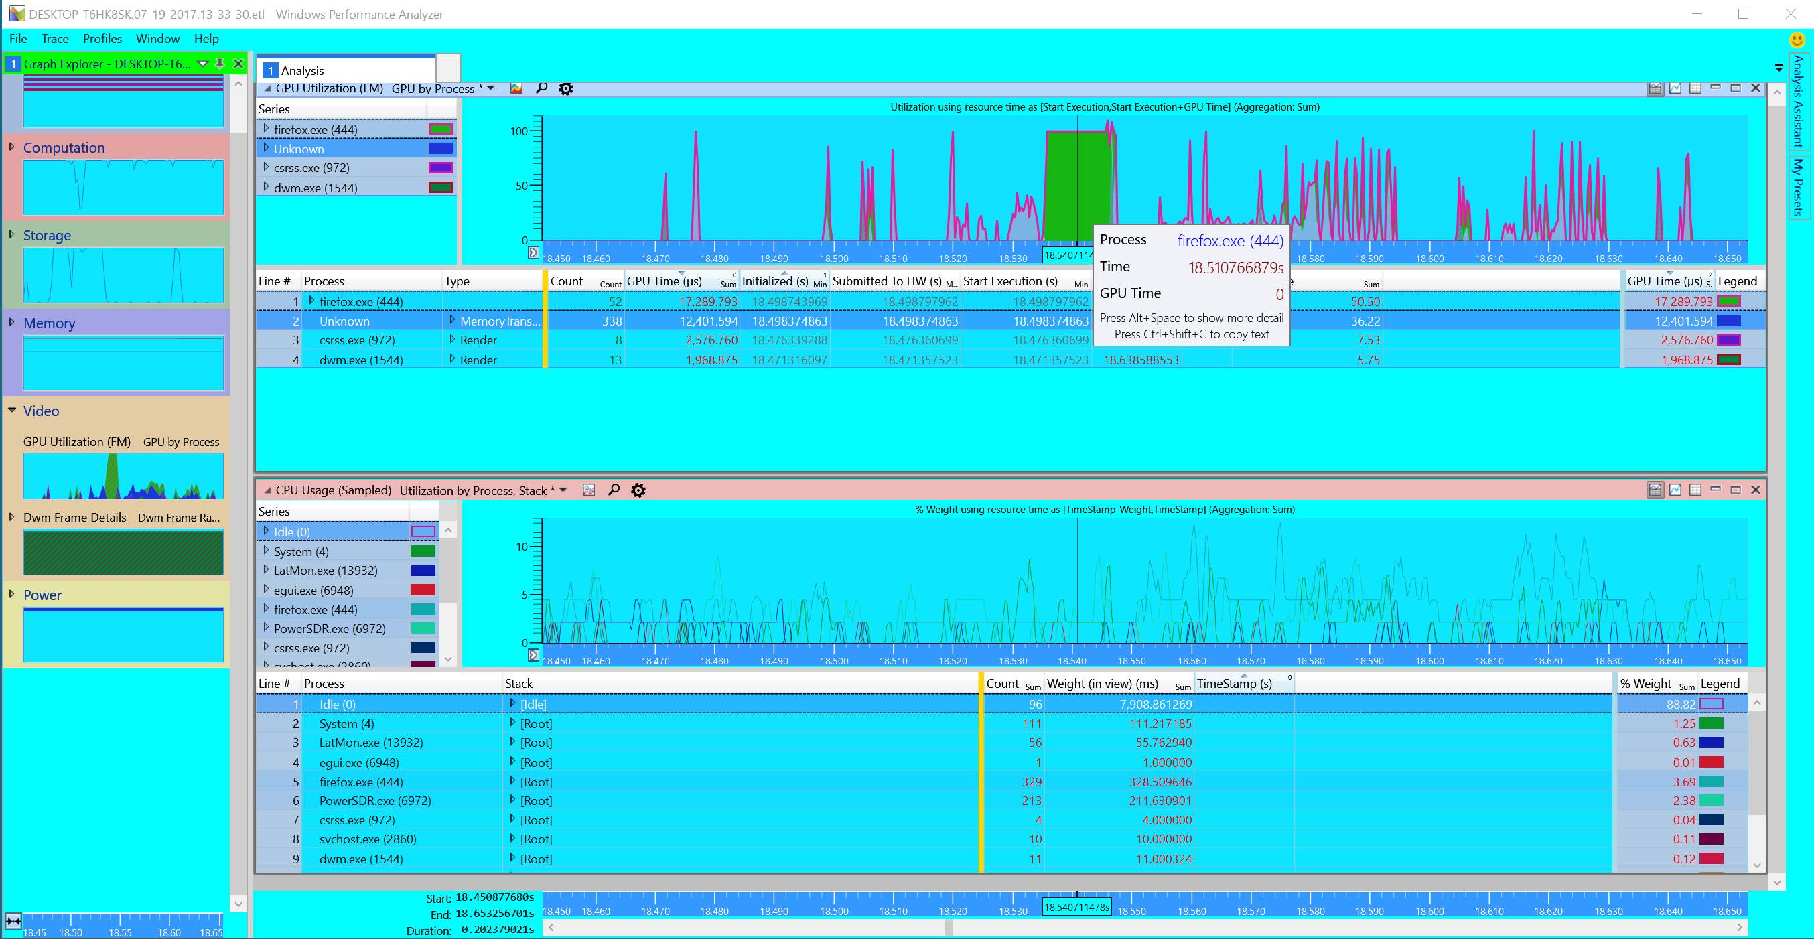Click the search magnifier in CPU Usage panel
The height and width of the screenshot is (939, 1814).
tap(614, 490)
